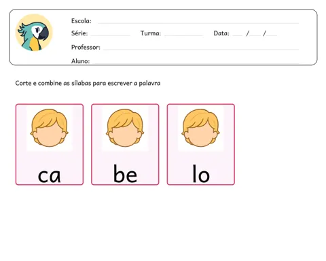Click the 'Turma:' label

click(x=151, y=33)
